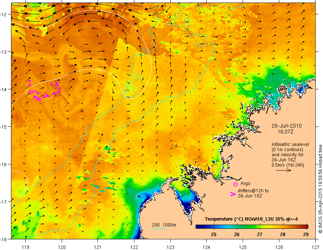Click the 0.5m/s velocity scale arrow
The width and height of the screenshot is (323, 250).
tap(284, 170)
